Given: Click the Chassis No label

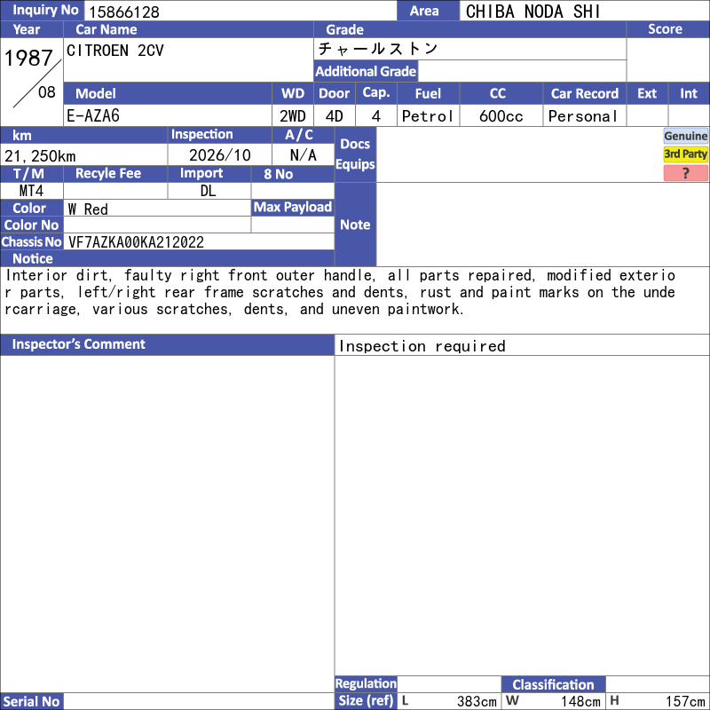Looking at the screenshot, I should [x=31, y=241].
